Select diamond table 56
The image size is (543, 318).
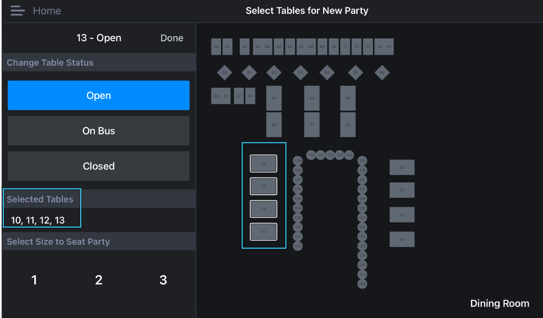(x=382, y=72)
